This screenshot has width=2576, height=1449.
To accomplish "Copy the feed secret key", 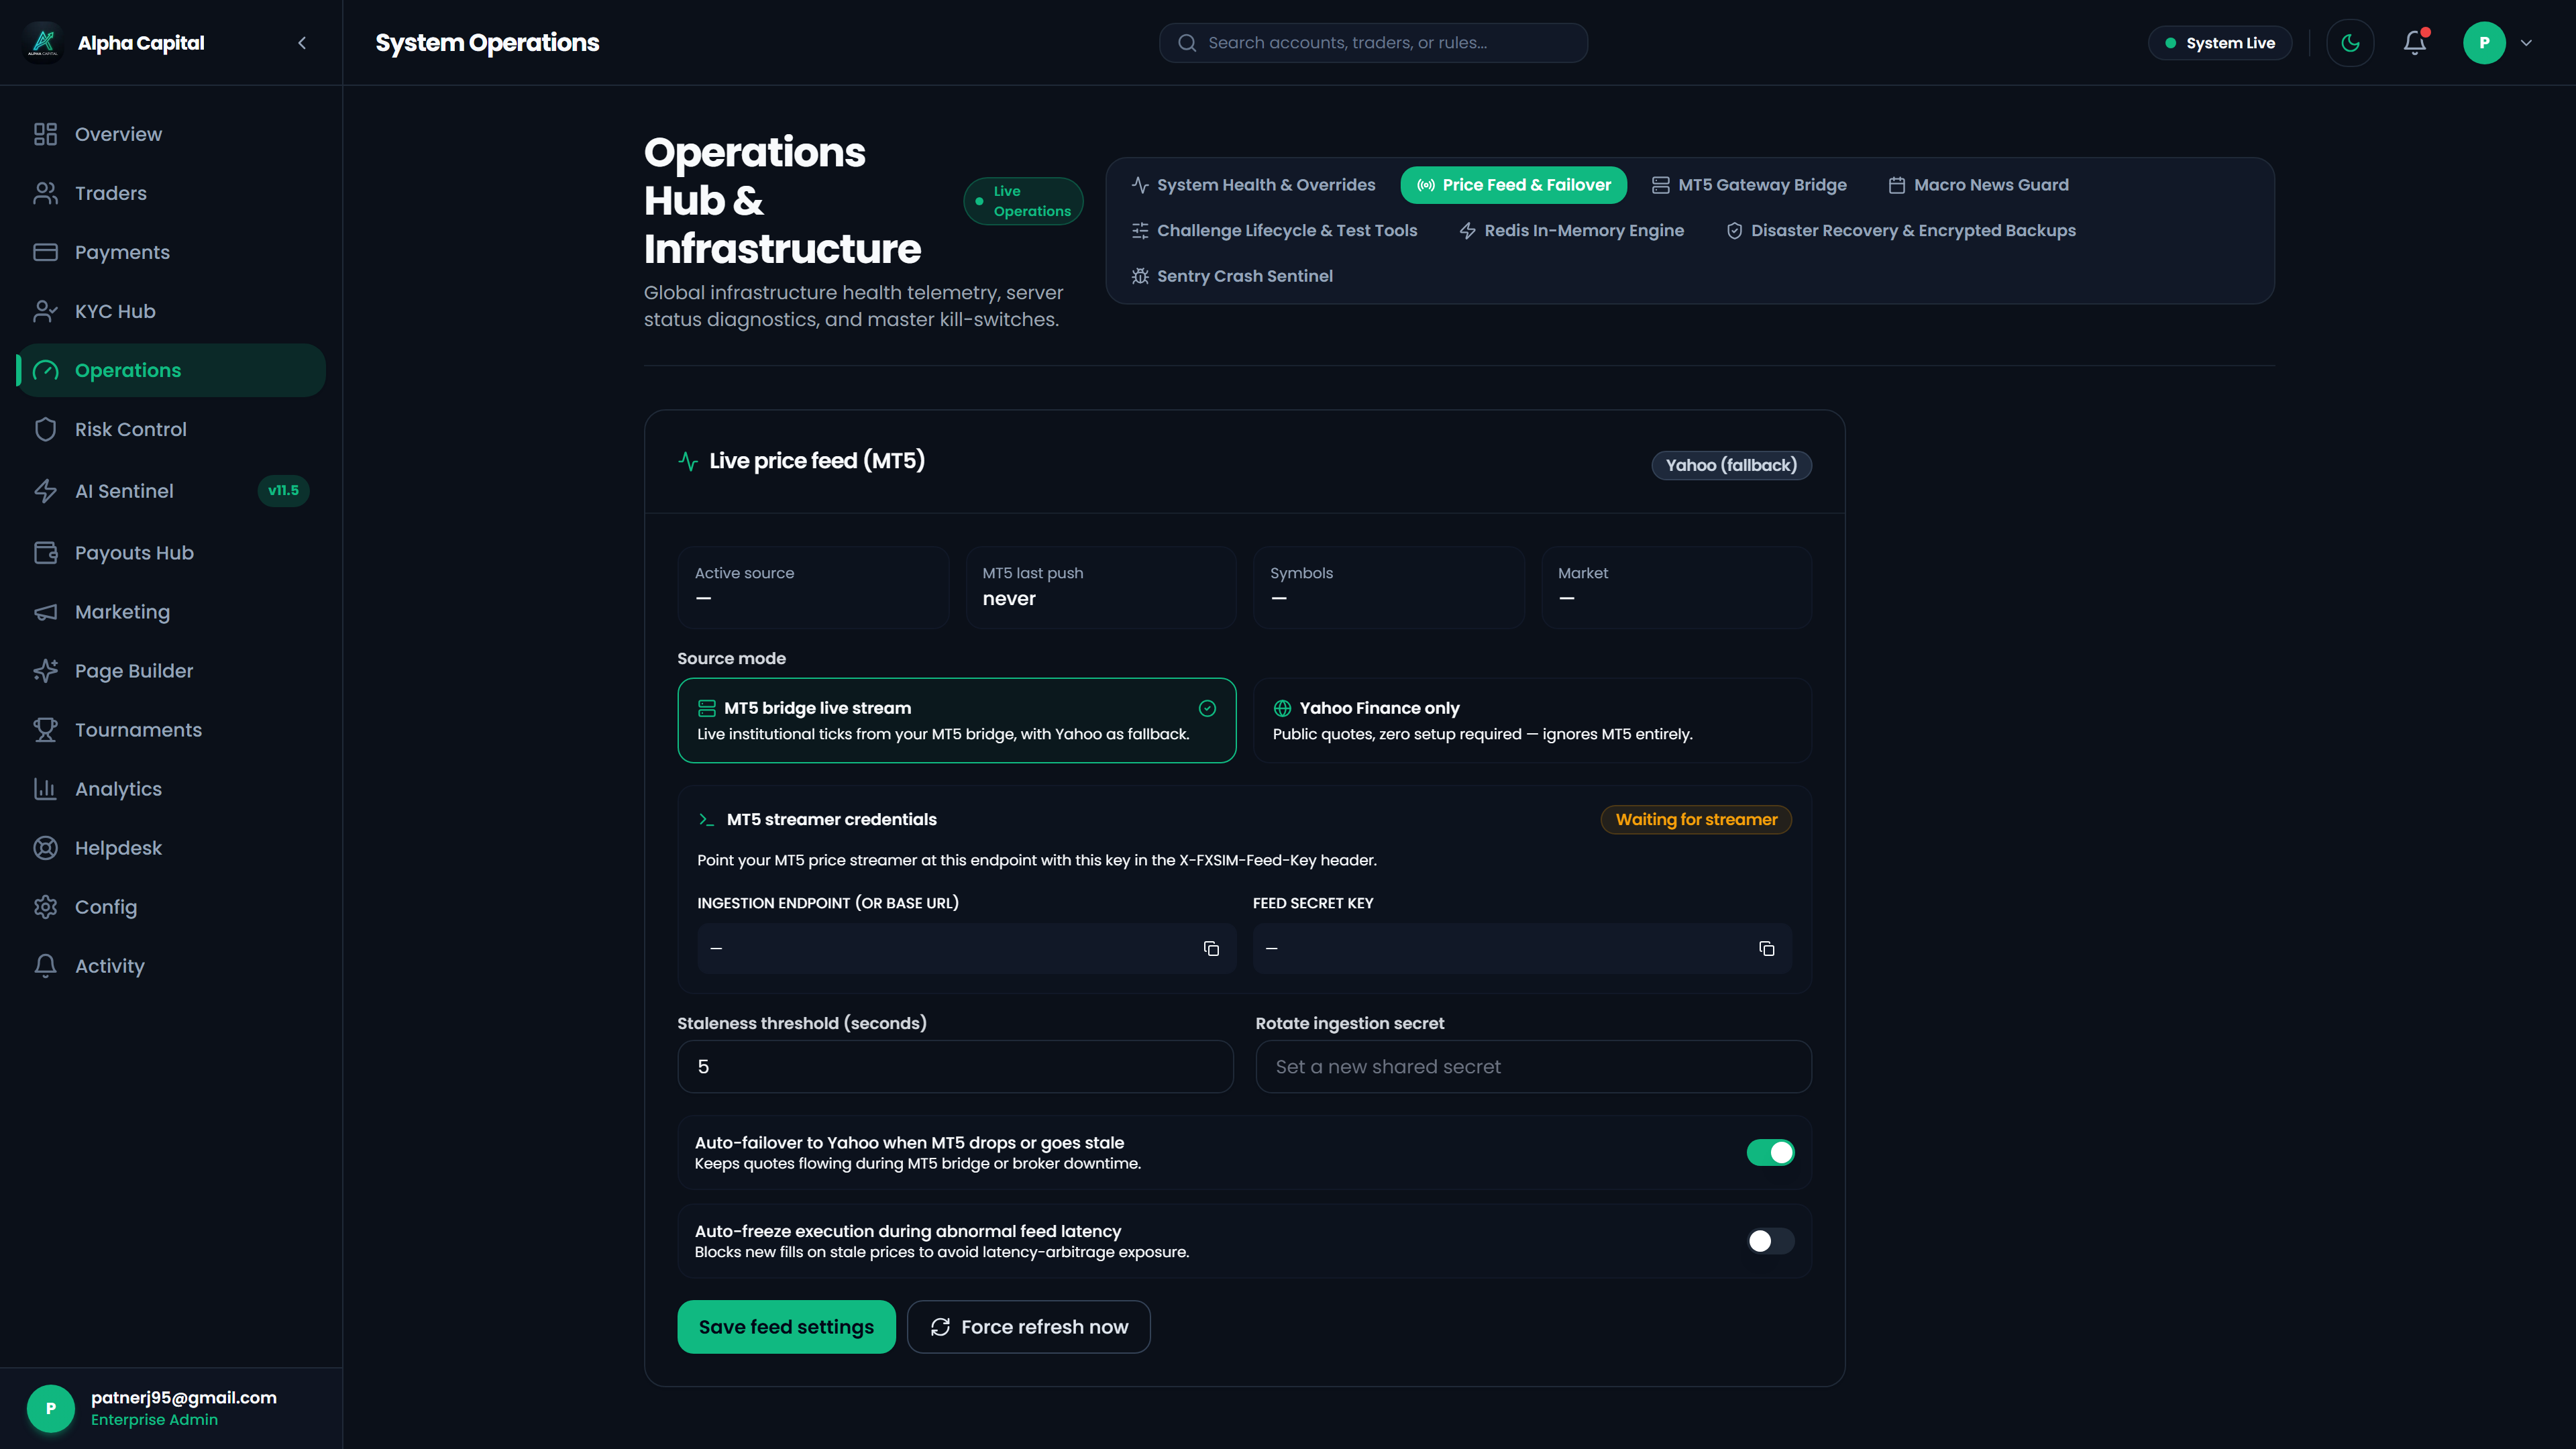I will pos(1767,948).
